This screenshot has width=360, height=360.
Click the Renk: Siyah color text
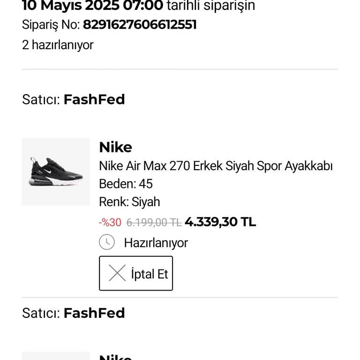coord(129,202)
